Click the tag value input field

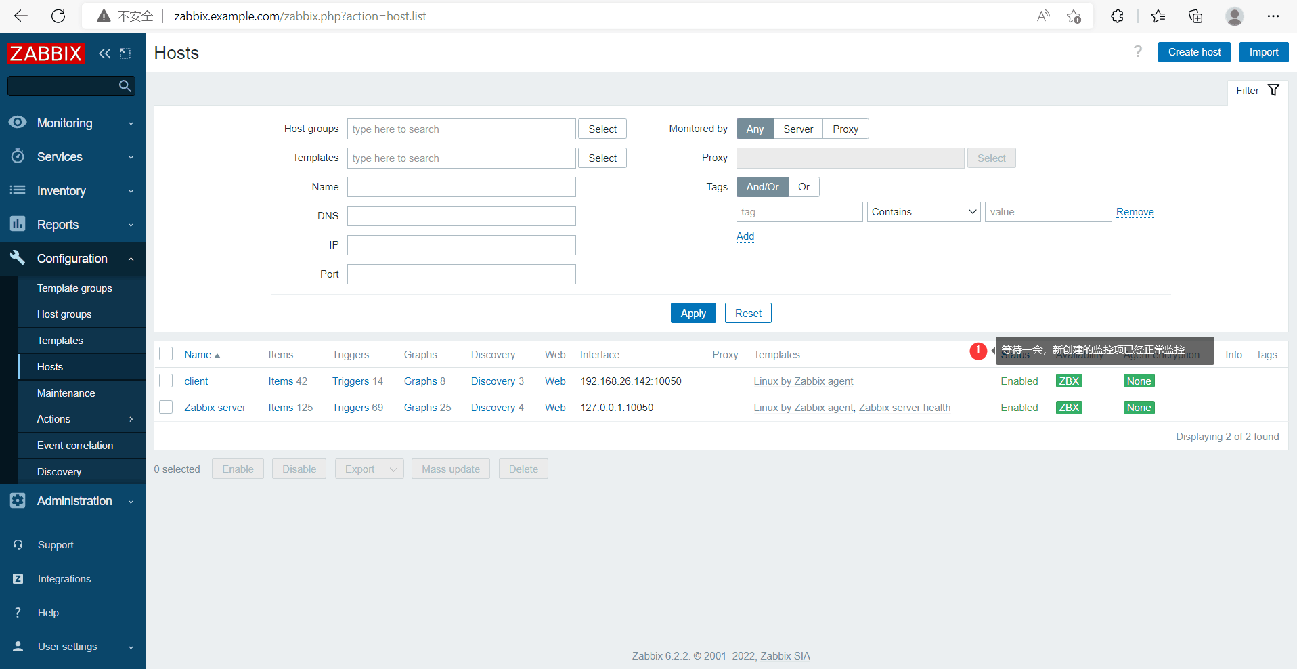tap(1048, 212)
